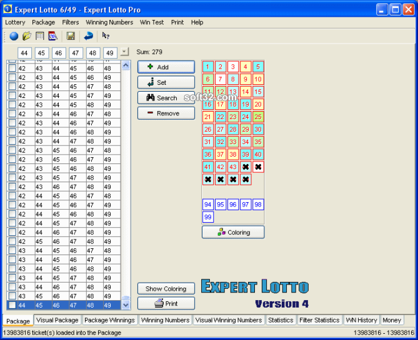Click the Search button
The image size is (418, 340).
tap(166, 98)
